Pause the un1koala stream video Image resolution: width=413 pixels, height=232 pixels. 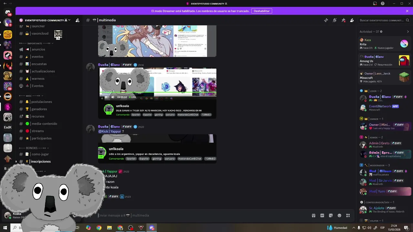[x=106, y=97]
